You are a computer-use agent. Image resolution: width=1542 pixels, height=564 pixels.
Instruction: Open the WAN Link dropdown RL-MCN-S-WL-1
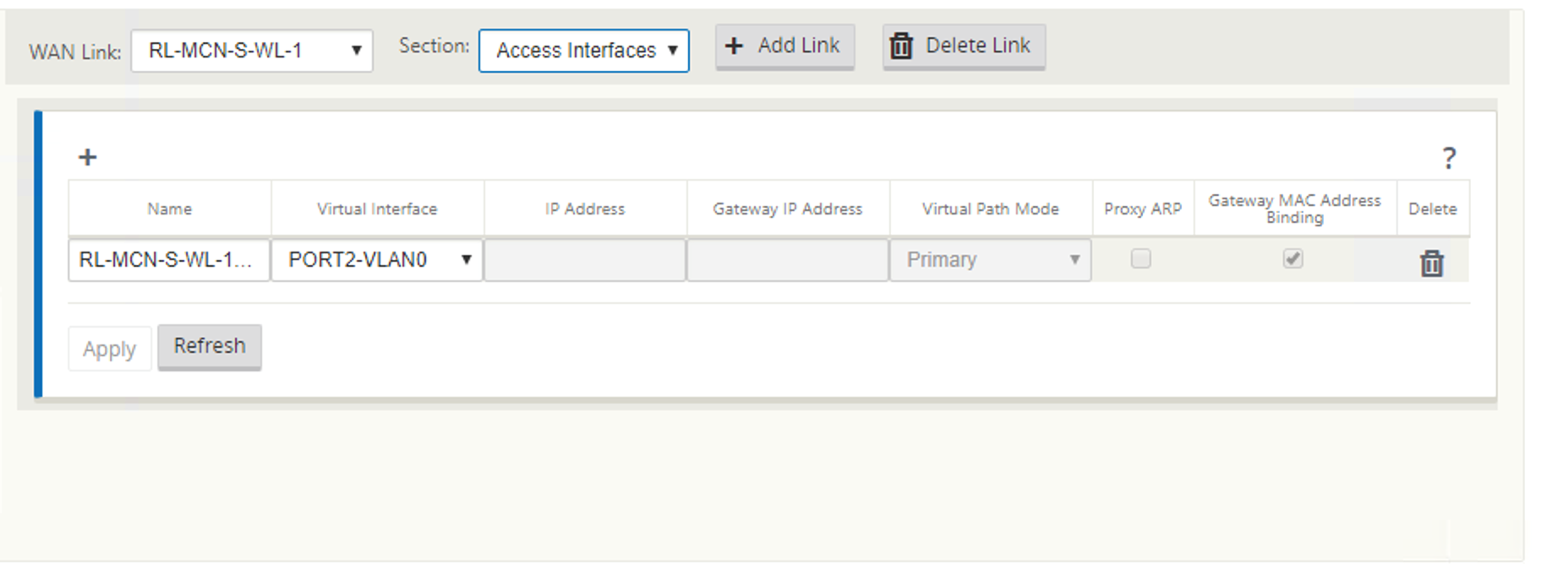tap(252, 51)
